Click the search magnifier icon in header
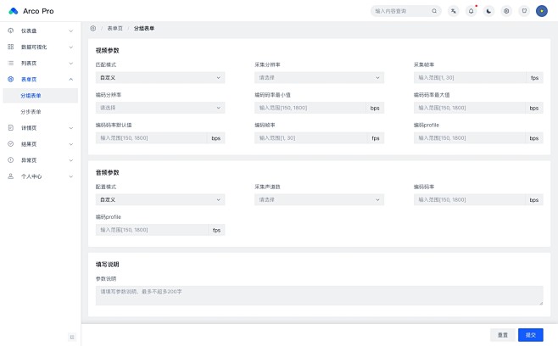This screenshot has width=558, height=346. coord(434,11)
